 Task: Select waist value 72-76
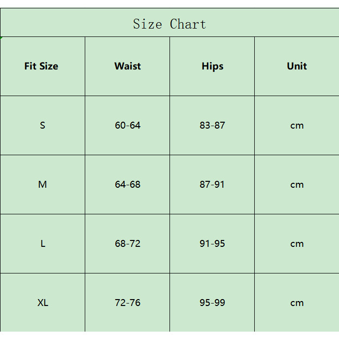coord(128,303)
